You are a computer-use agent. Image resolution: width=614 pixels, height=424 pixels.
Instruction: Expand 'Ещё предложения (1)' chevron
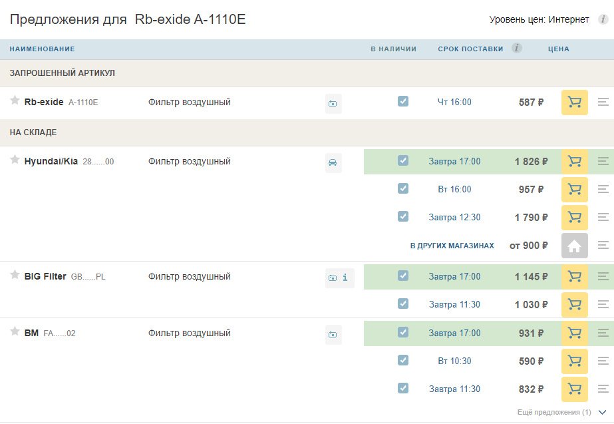[x=602, y=412]
